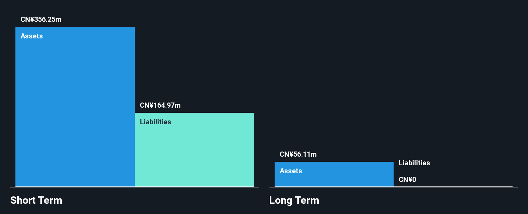
Task: Click the gray baseline left of Long Term assets bar
Action: tap(272, 187)
